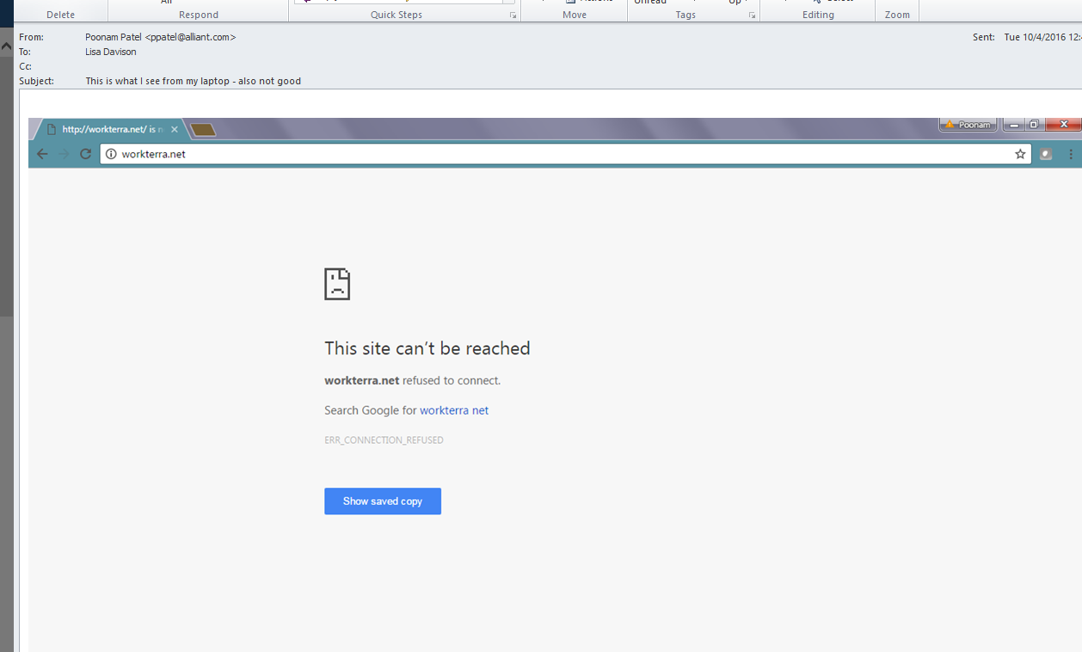This screenshot has width=1082, height=652.
Task: Click the Chrome forward arrow
Action: (x=64, y=154)
